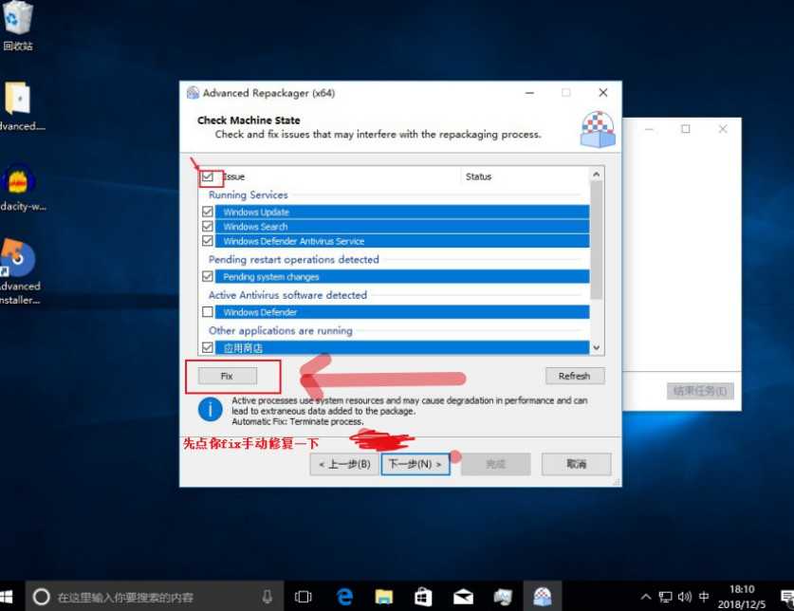Uncheck Windows Defender Antivirus Service checkbox
794x611 pixels.
point(207,241)
